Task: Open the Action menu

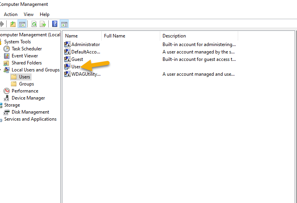Action: (x=11, y=14)
